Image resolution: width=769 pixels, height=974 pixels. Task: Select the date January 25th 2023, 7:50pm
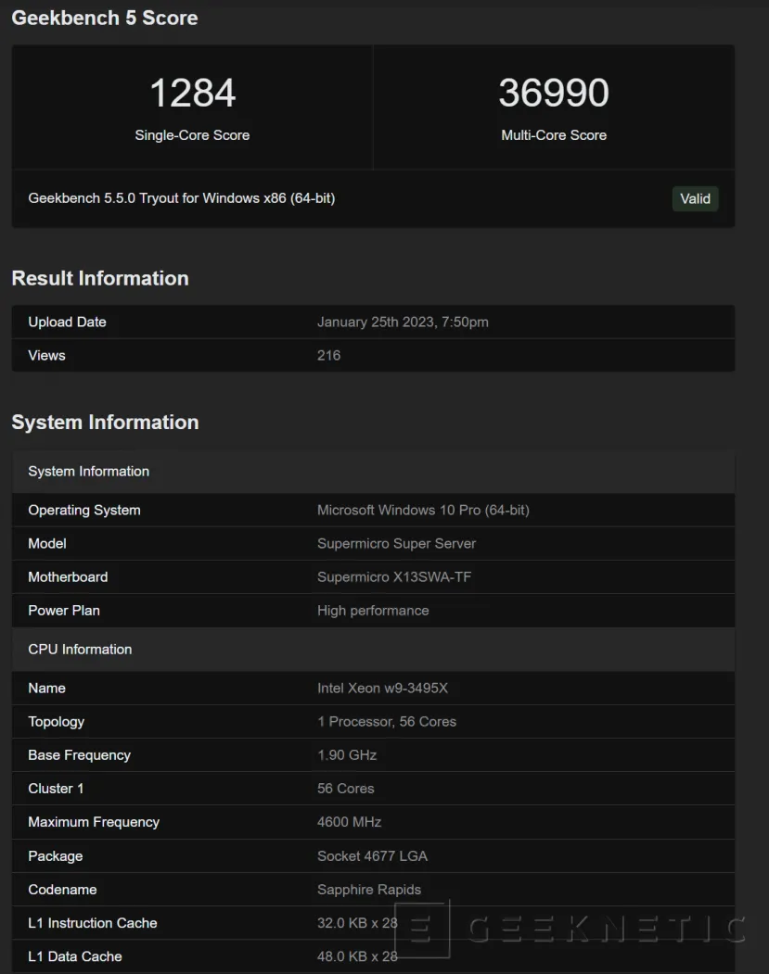tap(403, 322)
